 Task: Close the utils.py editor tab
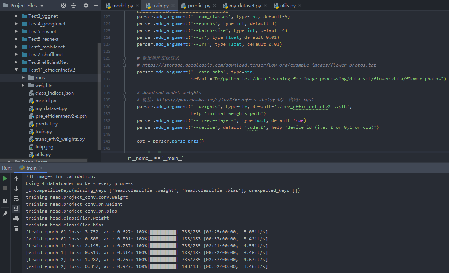point(300,6)
